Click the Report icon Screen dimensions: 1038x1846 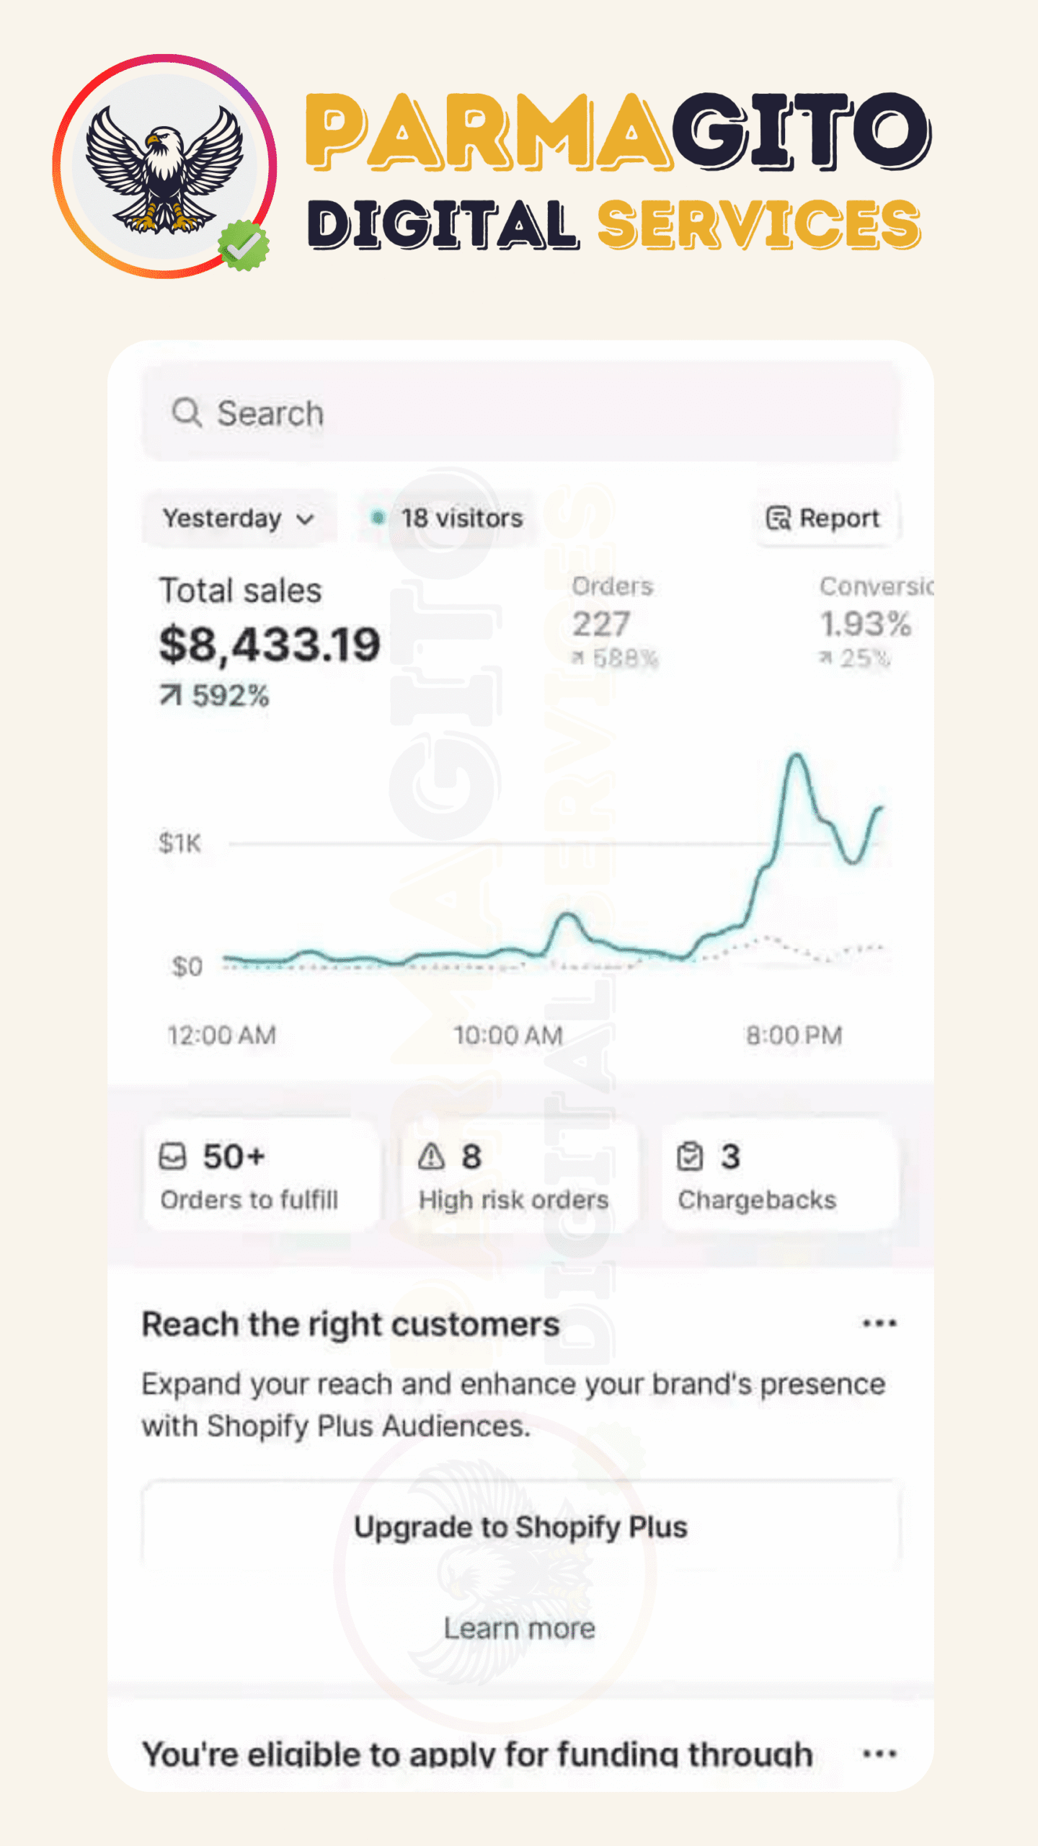[x=778, y=518]
